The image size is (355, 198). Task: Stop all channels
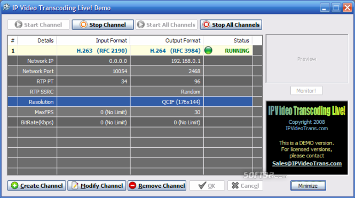(x=231, y=25)
